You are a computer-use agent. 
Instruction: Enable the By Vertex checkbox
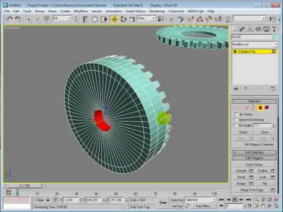(x=236, y=114)
